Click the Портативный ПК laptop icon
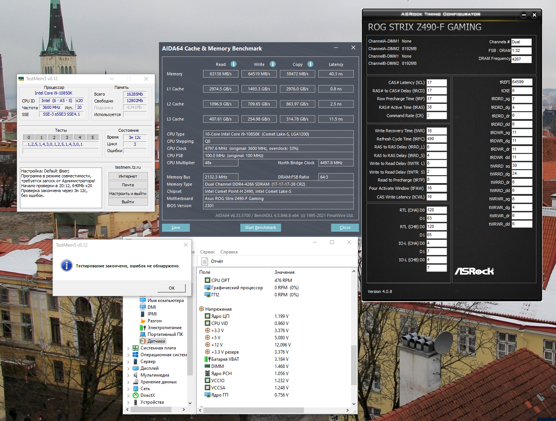Image resolution: width=556 pixels, height=421 pixels. [x=143, y=334]
